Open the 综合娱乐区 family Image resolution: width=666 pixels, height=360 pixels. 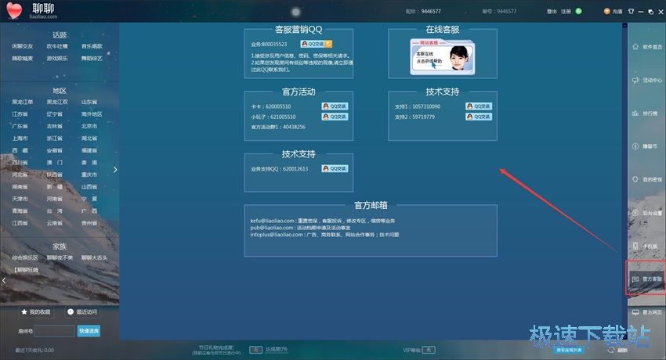[x=25, y=257]
